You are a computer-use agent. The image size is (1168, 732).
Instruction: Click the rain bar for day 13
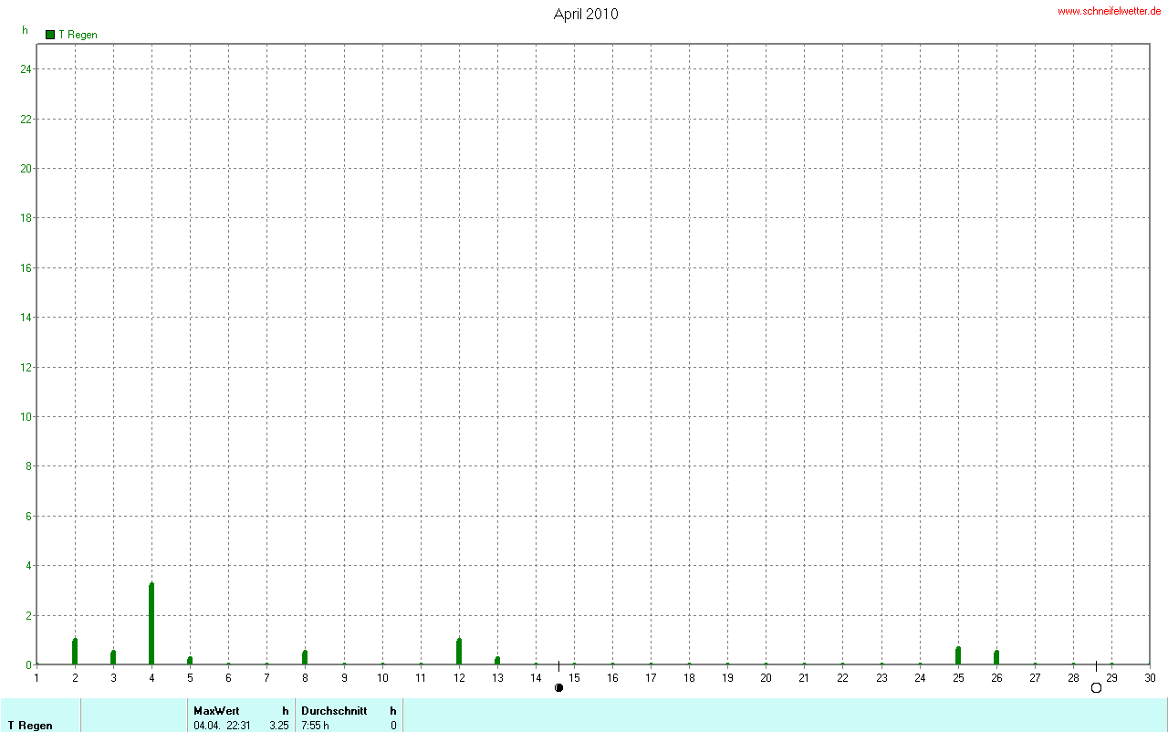[497, 660]
